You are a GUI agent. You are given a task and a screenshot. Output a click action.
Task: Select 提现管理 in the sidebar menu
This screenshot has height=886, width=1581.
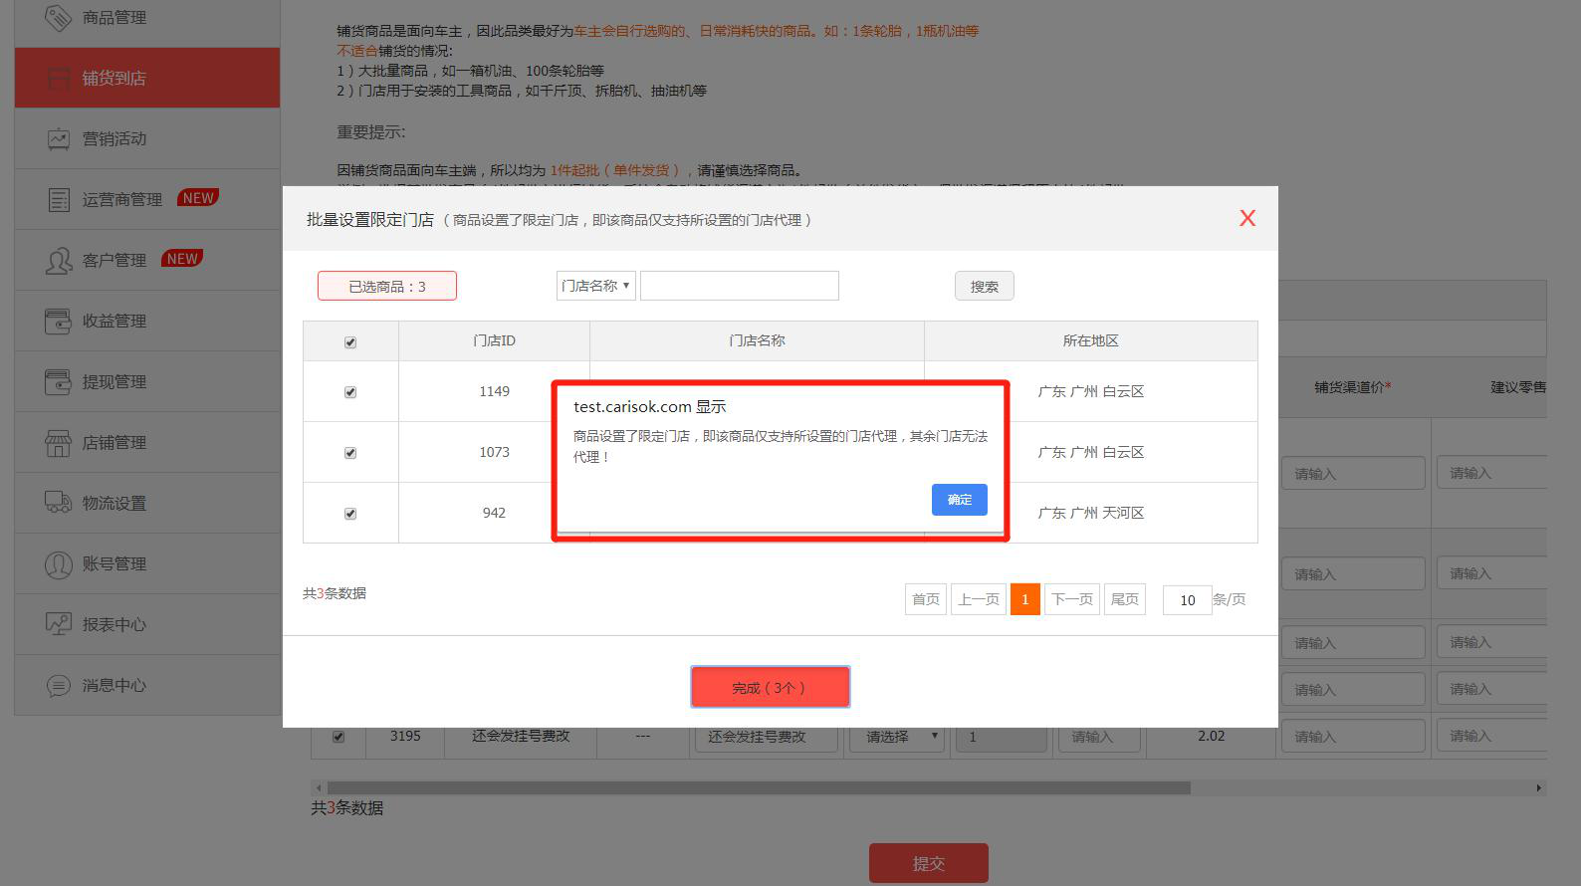click(x=114, y=382)
